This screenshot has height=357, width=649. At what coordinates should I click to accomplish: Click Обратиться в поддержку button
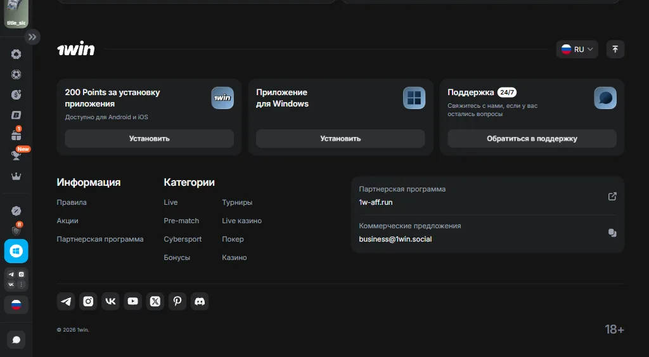(532, 138)
